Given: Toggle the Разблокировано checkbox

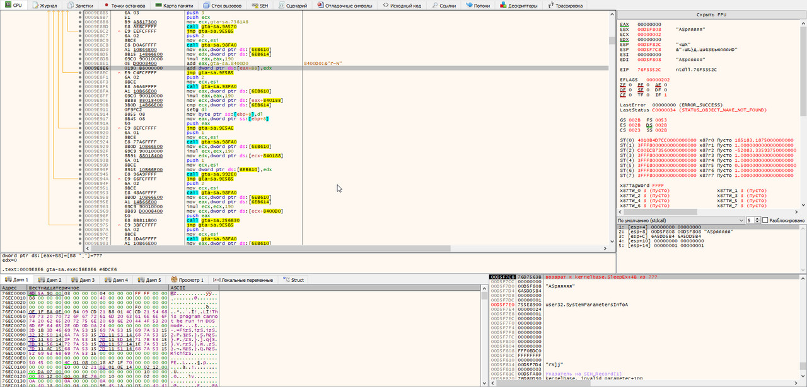Looking at the screenshot, I should (x=765, y=220).
